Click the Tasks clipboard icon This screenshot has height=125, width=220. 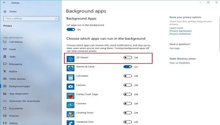tap(5, 57)
